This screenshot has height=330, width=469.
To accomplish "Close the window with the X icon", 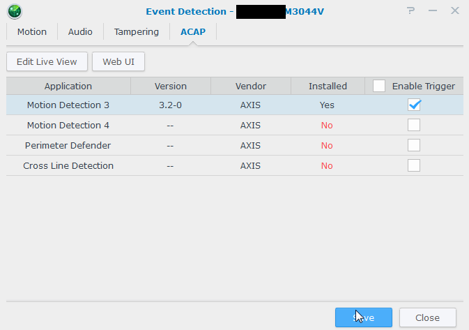I will point(455,10).
